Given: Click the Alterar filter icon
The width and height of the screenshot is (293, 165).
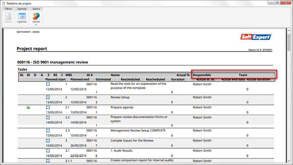Looking at the screenshot, I should pos(8,16).
